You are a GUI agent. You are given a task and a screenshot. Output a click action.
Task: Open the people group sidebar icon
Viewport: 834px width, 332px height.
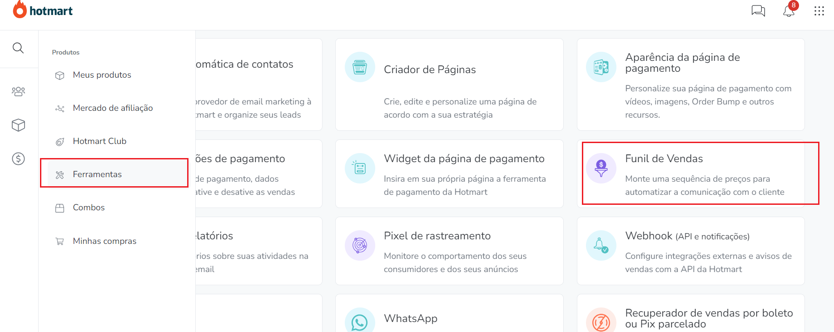coord(18,91)
